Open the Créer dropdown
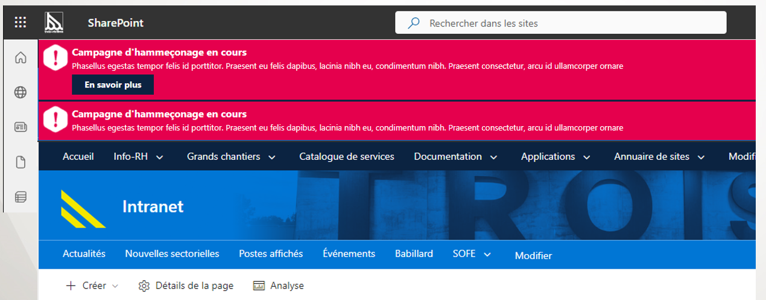The height and width of the screenshot is (300, 766). pyautogui.click(x=92, y=286)
